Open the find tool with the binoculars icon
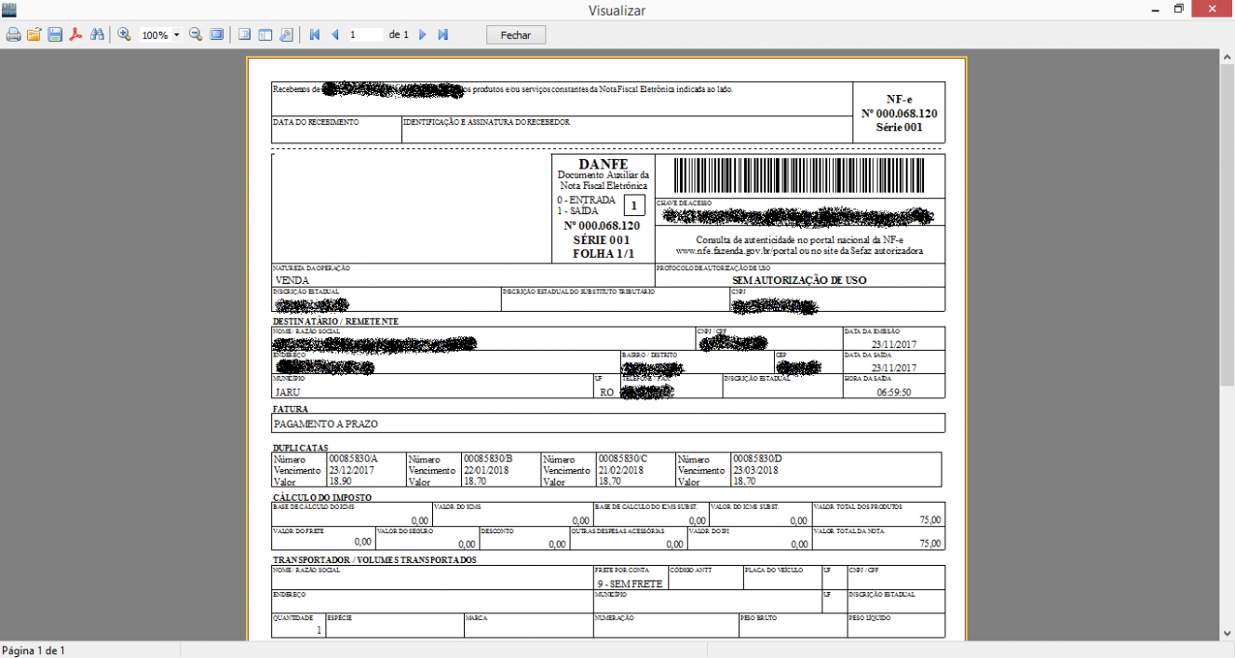This screenshot has height=658, width=1235. coord(96,34)
